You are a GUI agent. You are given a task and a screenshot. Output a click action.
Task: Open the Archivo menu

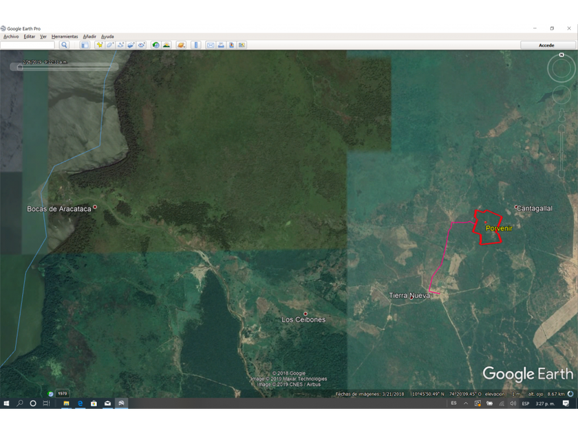pyautogui.click(x=11, y=36)
